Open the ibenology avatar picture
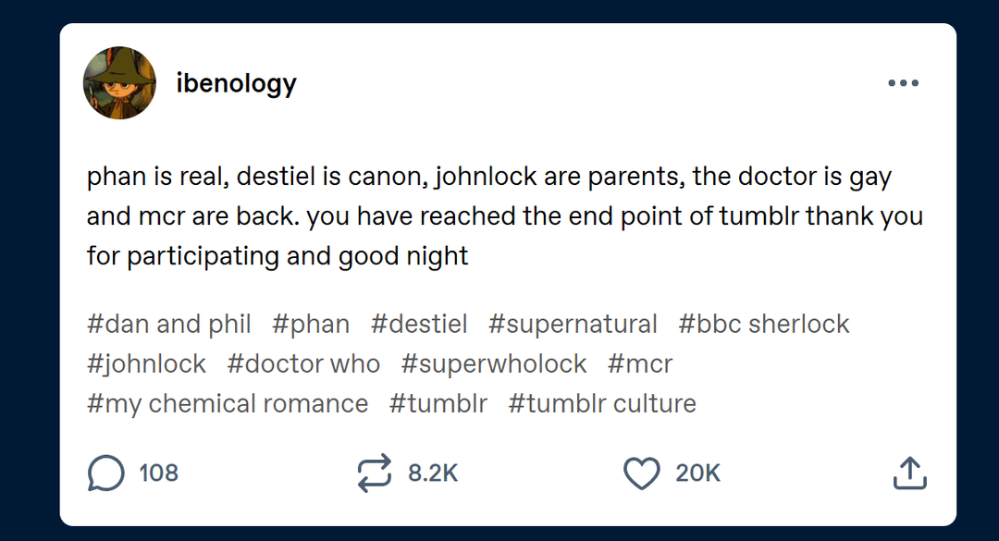Image resolution: width=999 pixels, height=541 pixels. pyautogui.click(x=119, y=83)
